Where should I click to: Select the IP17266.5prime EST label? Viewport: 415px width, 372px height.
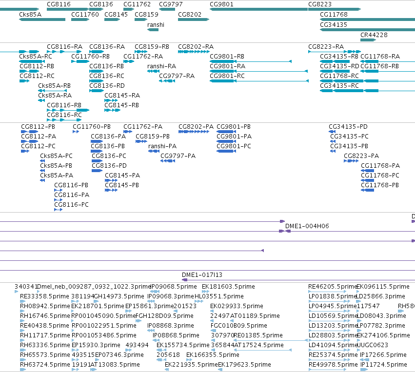tap(383, 355)
